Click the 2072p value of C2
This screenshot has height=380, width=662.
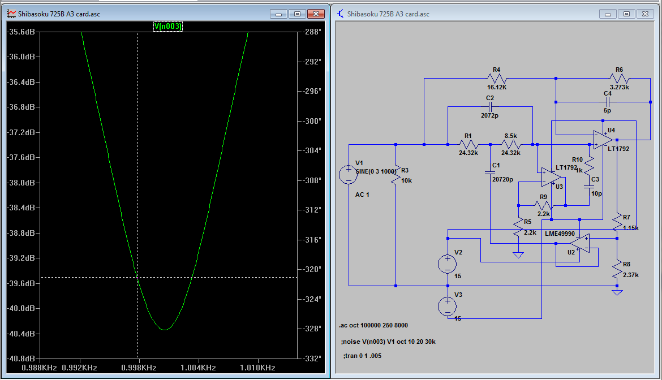[x=490, y=115]
